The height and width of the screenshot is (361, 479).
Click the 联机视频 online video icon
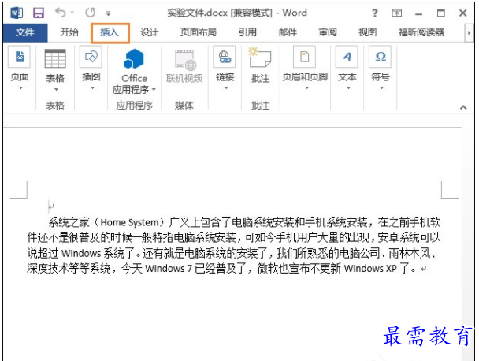[x=185, y=60]
